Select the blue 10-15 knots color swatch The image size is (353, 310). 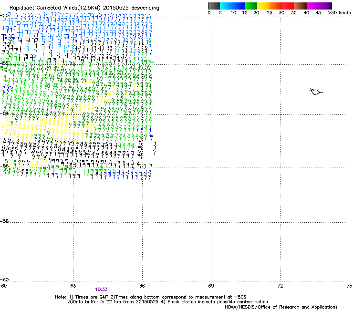(x=239, y=6)
